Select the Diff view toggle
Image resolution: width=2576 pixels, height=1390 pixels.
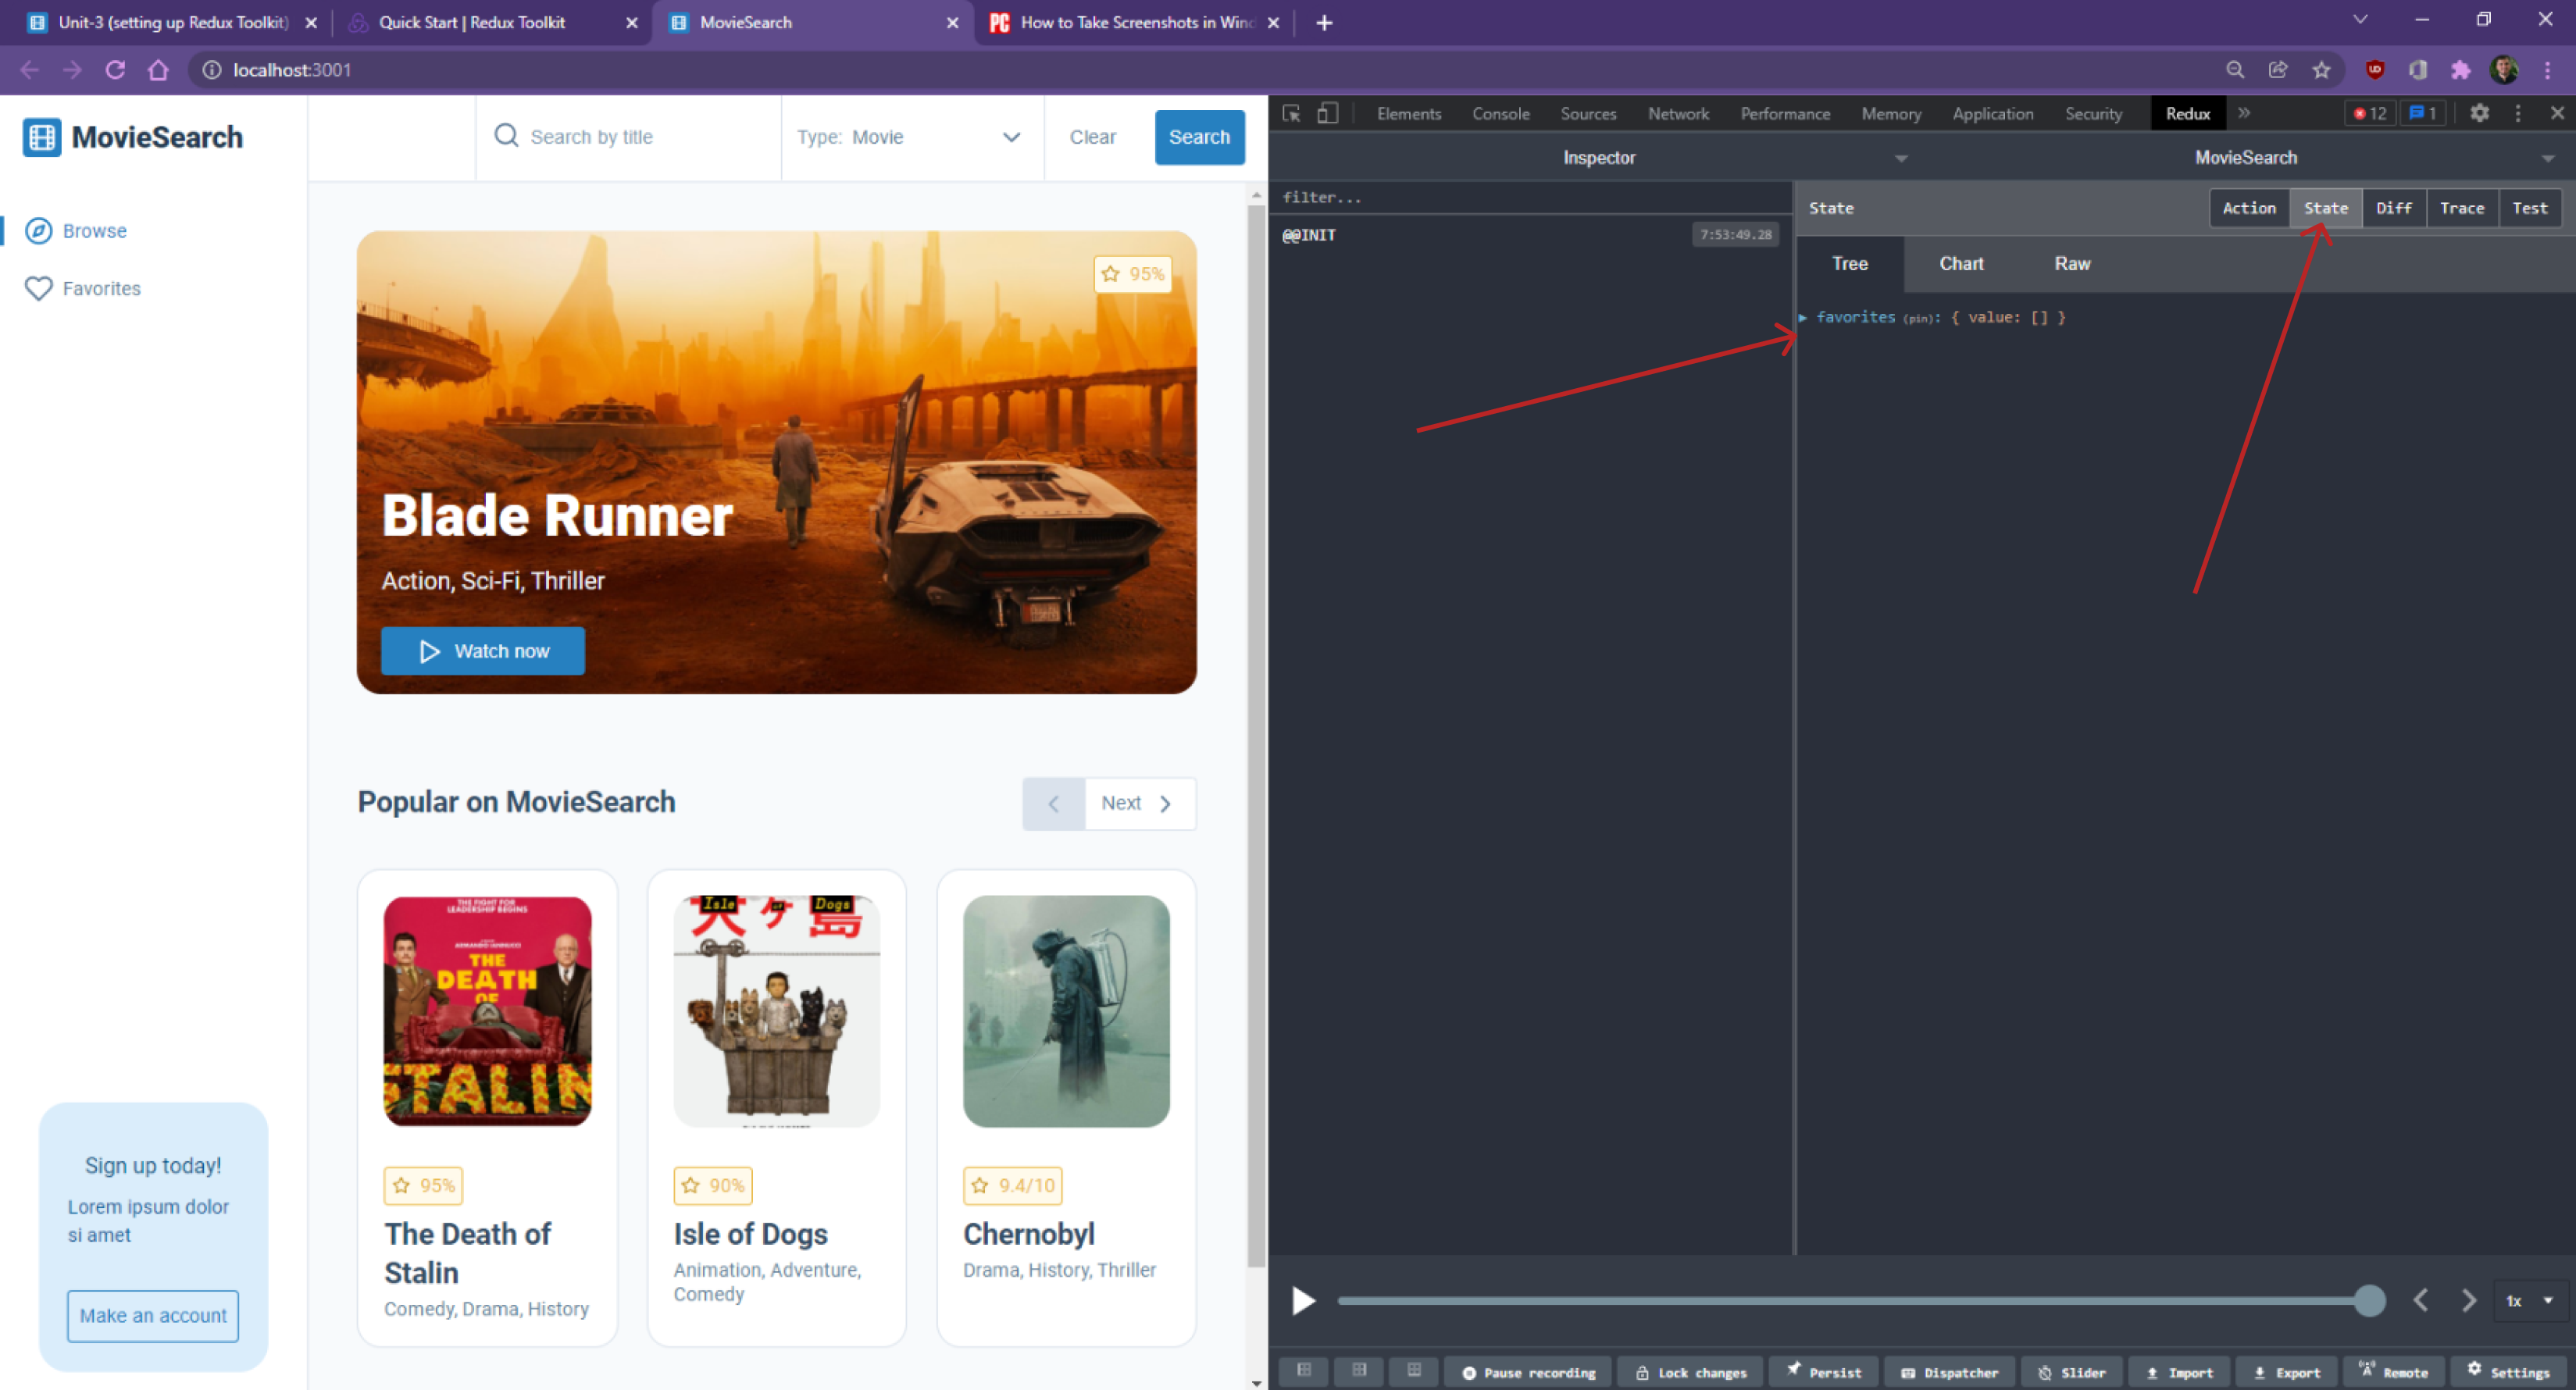[2394, 207]
